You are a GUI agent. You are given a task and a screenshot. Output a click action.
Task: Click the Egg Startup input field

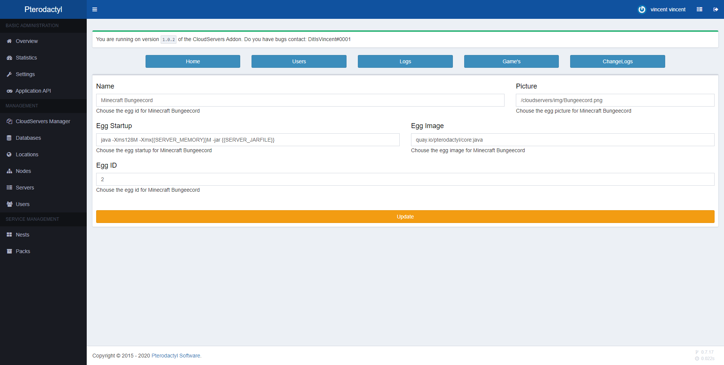247,140
